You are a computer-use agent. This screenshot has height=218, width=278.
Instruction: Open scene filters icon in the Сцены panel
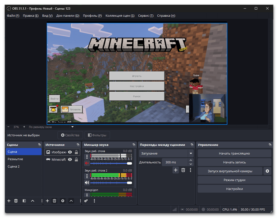(24, 201)
